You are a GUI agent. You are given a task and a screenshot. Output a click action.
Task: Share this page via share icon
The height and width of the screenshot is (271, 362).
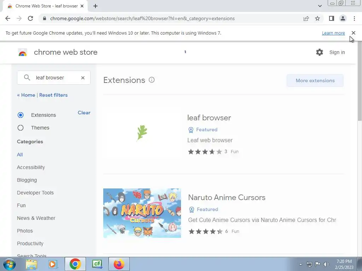coord(306,18)
